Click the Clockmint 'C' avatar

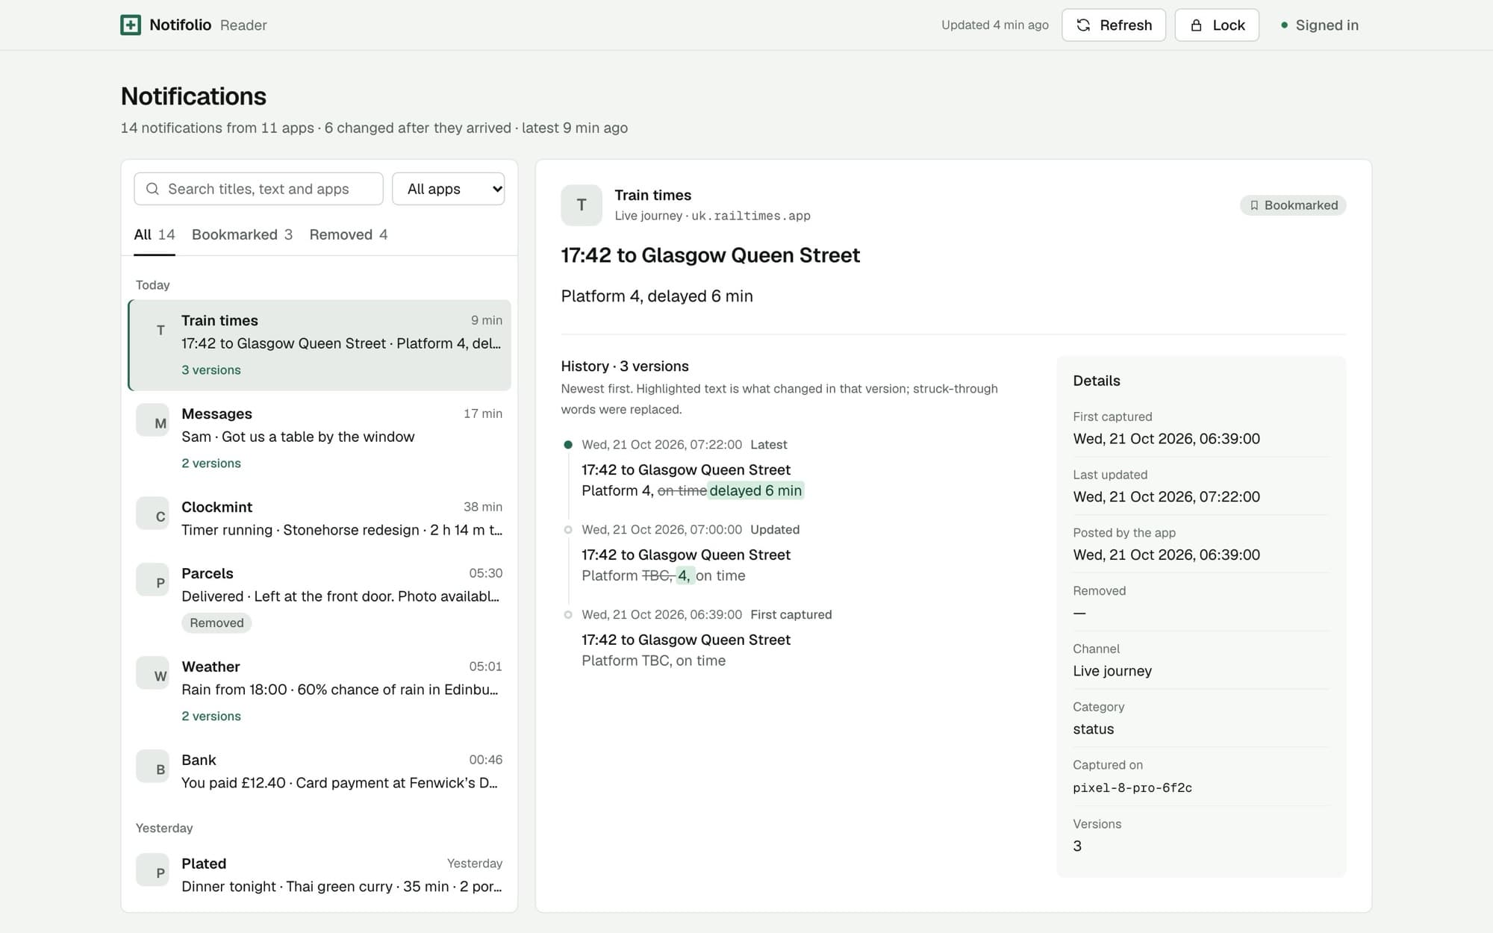pyautogui.click(x=152, y=513)
